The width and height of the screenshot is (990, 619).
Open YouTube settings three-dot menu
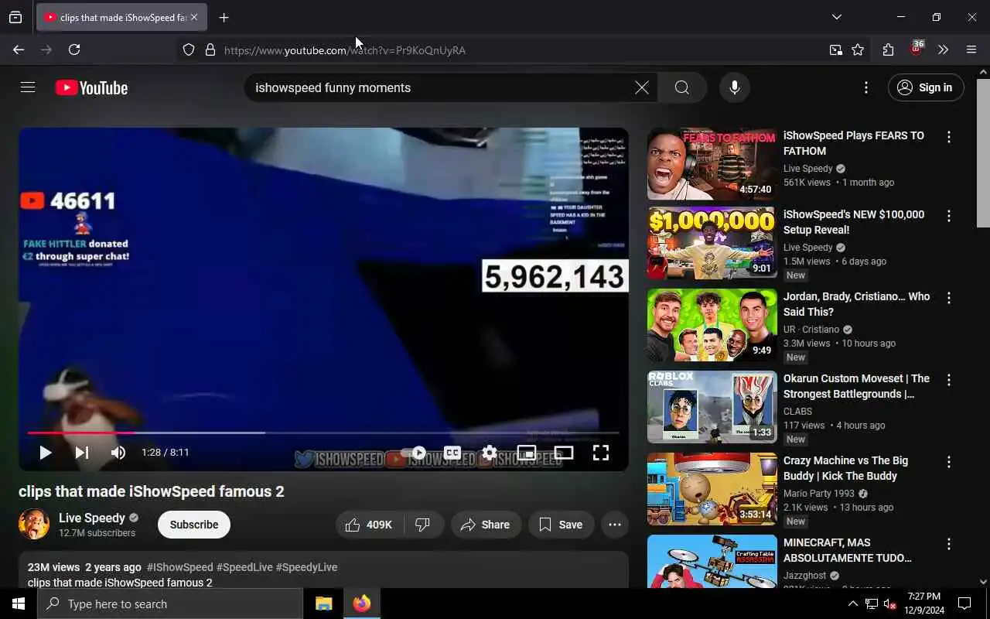[x=866, y=87]
